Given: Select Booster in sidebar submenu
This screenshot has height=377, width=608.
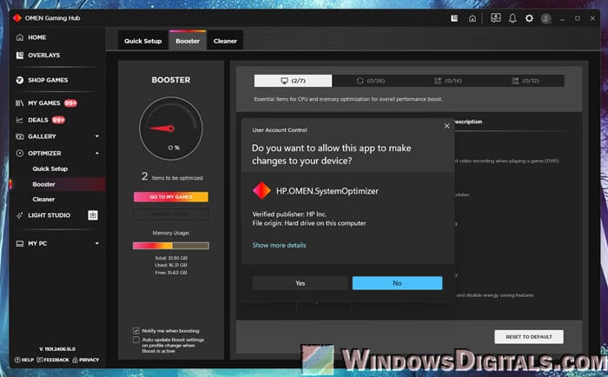Looking at the screenshot, I should click(43, 184).
